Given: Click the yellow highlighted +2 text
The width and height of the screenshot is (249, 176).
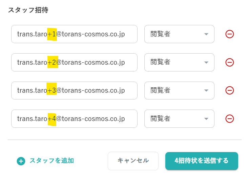Looking at the screenshot, I should pos(53,62).
